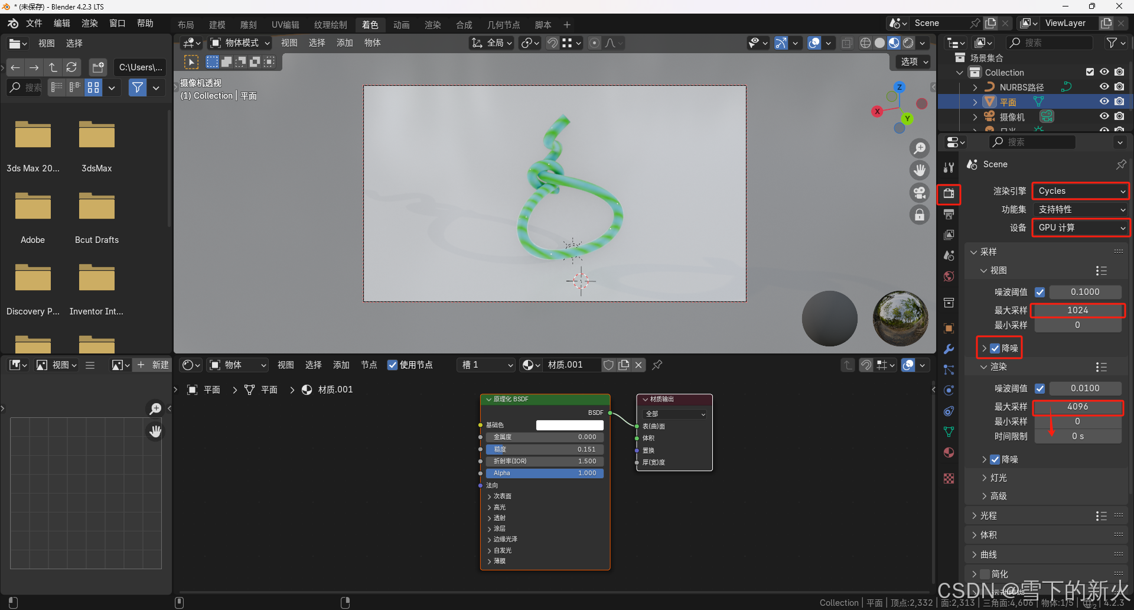Unlink material 材质.001 with the X icon
Viewport: 1134px width, 610px height.
pos(638,365)
